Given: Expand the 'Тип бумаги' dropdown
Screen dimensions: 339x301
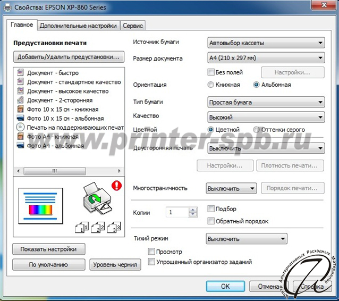Looking at the screenshot, I should point(266,102).
